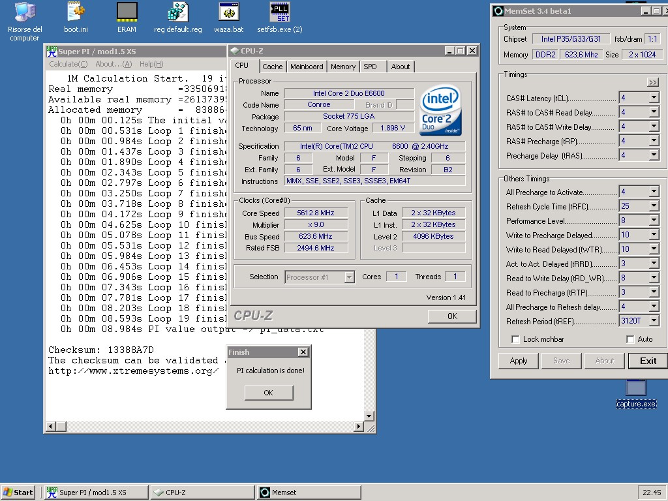Click the Core Voltage 1.896 V field
Screen dimensions: 668x501
[393, 128]
